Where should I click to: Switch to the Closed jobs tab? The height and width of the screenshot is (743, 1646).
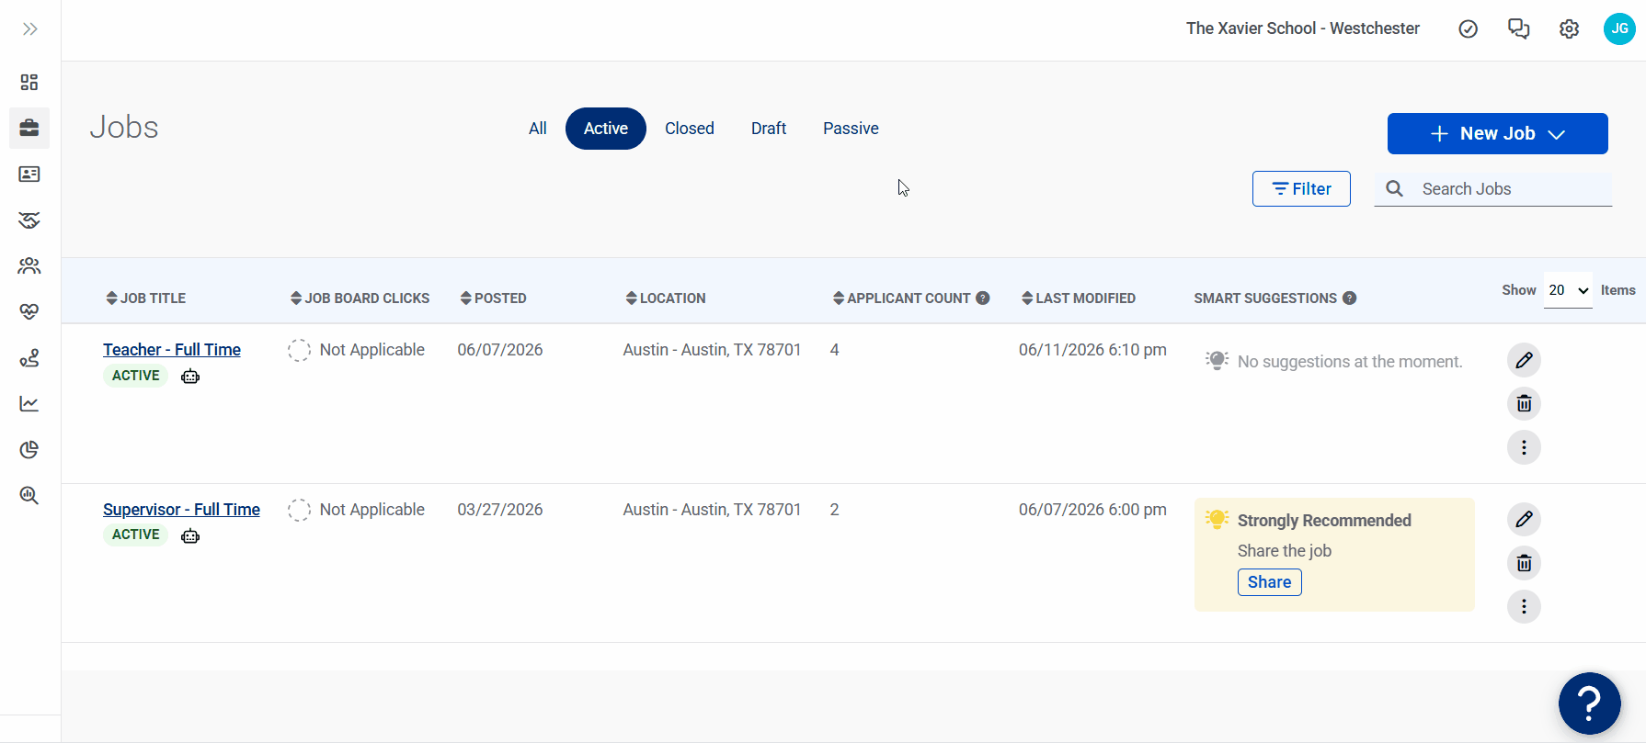tap(690, 129)
